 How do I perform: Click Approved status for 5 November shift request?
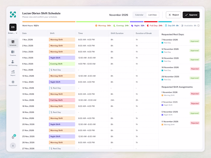(194, 113)
